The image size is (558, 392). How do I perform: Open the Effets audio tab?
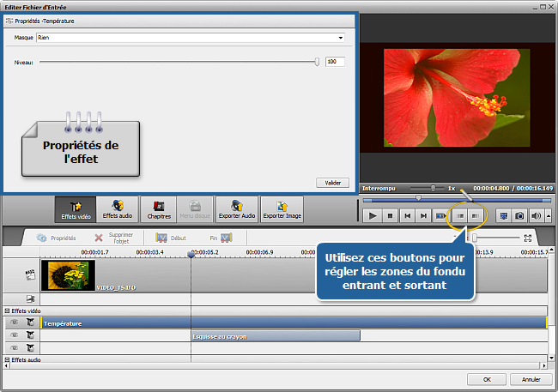click(118, 209)
